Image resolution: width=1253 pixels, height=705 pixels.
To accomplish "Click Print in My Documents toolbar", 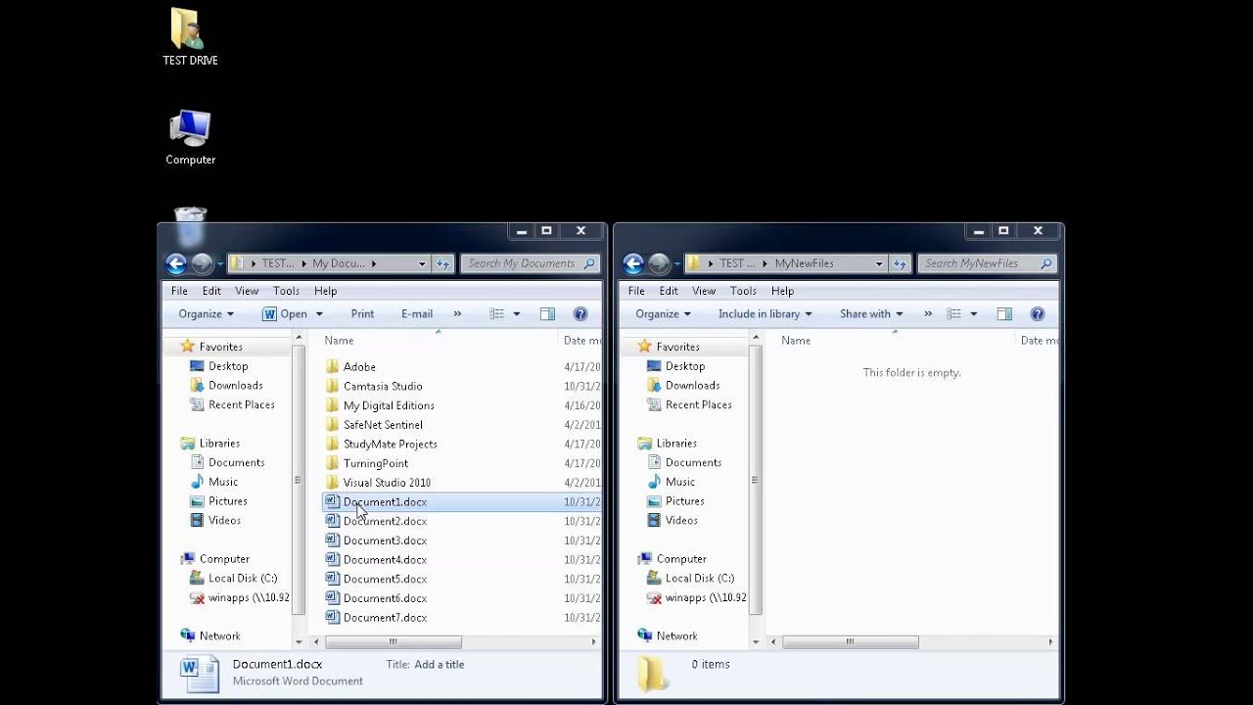I will click(x=362, y=314).
